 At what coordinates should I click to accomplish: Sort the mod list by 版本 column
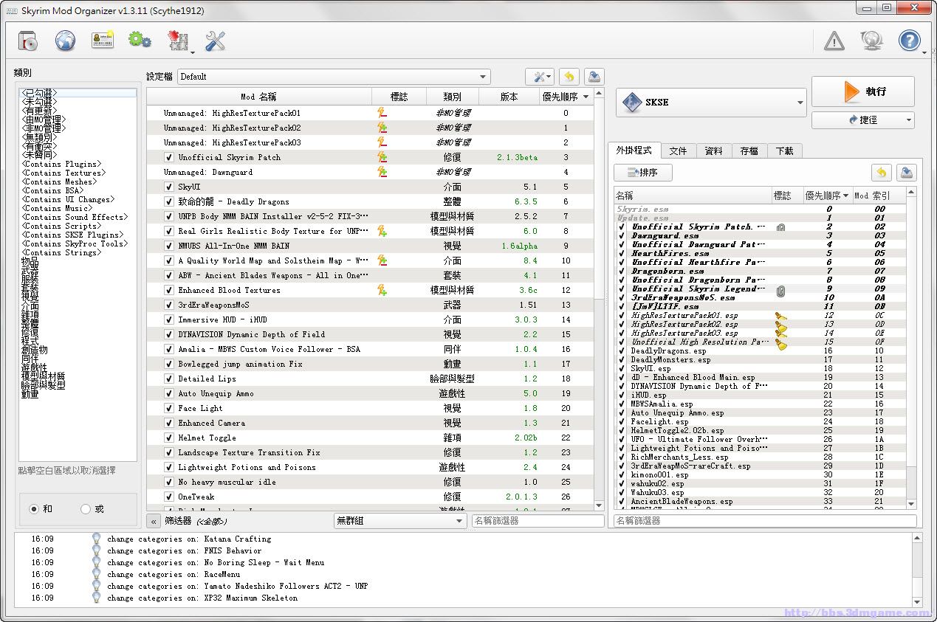[x=509, y=97]
